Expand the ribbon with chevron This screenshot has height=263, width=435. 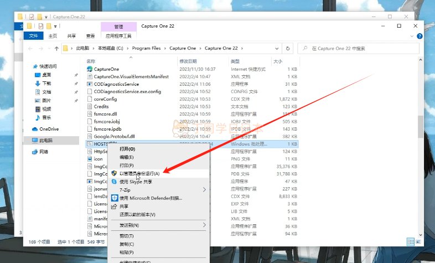(412, 37)
